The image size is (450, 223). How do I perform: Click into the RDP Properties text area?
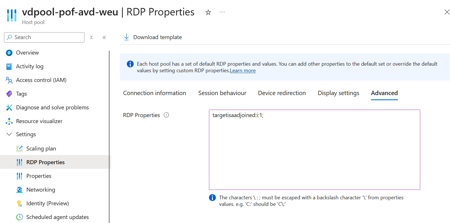tap(314, 150)
